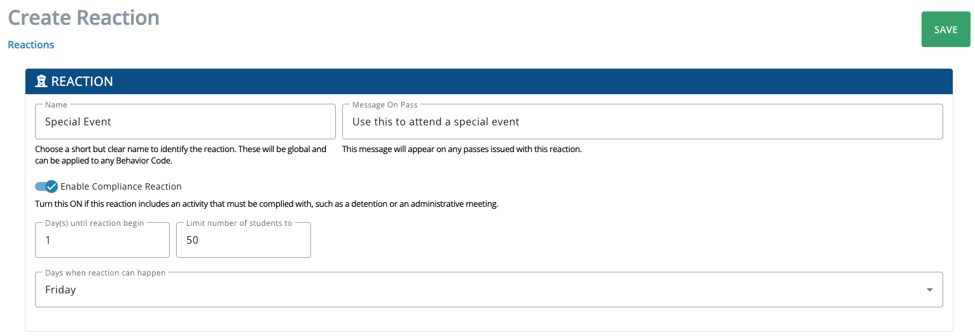Click the Enable Compliance Reaction label text
This screenshot has height=336, width=975.
tap(121, 186)
